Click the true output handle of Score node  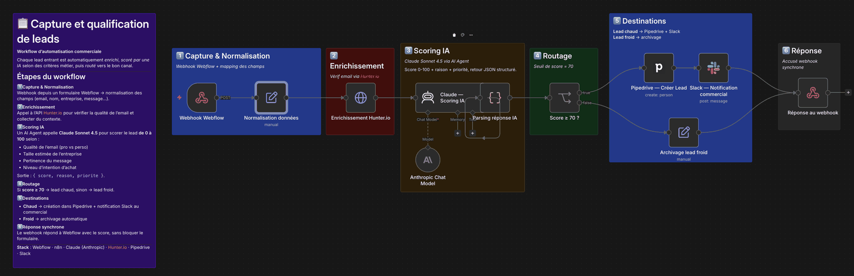tap(580, 93)
